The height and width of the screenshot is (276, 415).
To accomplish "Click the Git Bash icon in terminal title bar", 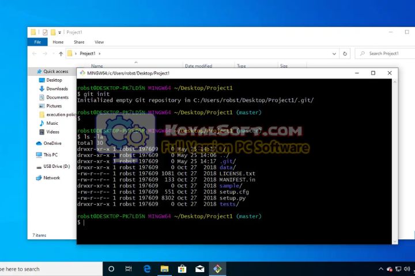I will coord(82,73).
